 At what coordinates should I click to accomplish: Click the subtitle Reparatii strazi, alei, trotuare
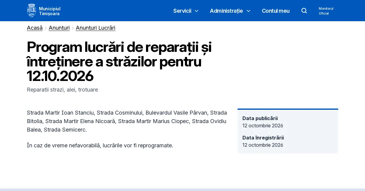click(x=62, y=90)
